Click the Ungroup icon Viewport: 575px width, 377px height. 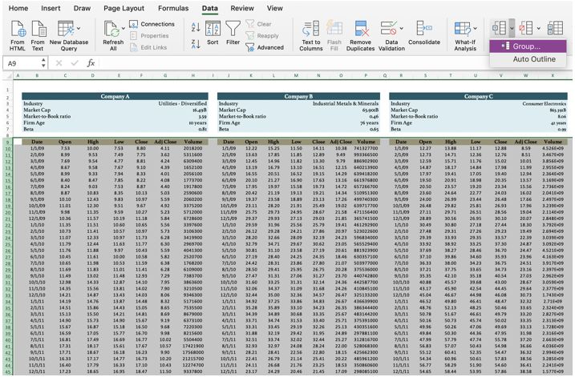pos(526,28)
